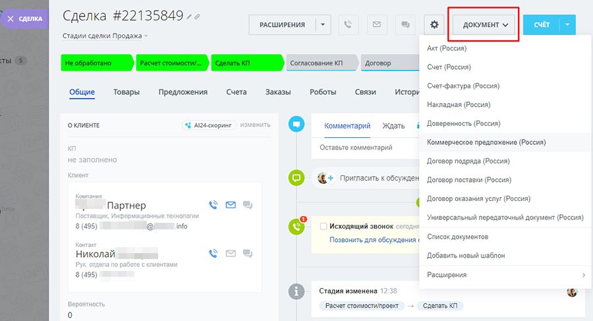Set stage to Не обработано

click(98, 63)
